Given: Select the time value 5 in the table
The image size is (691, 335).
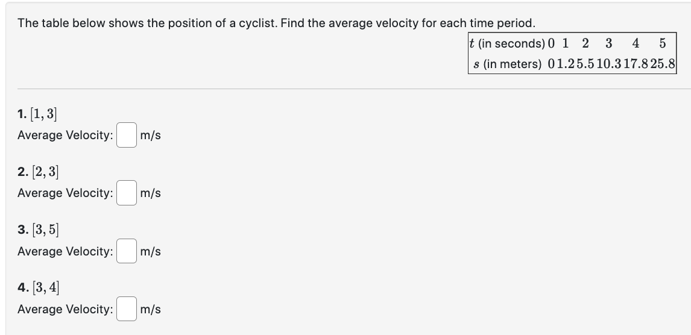Looking at the screenshot, I should point(662,43).
